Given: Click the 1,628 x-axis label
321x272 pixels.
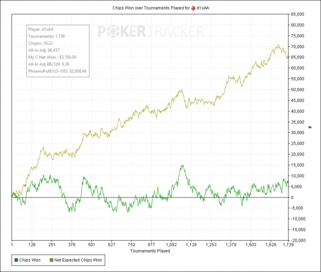Looking at the screenshot, I should 271,245.
